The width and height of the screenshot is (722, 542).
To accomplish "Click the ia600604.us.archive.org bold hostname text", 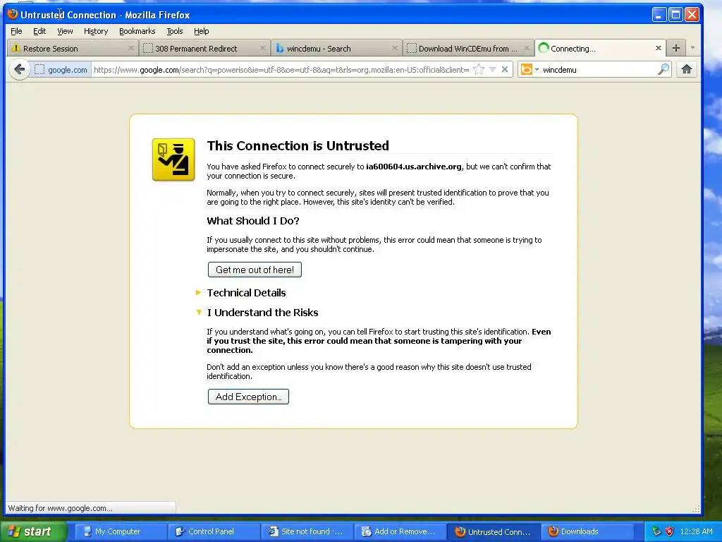I will pos(413,167).
